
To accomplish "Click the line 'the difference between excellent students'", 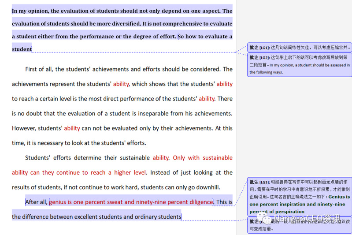I will tap(96, 216).
